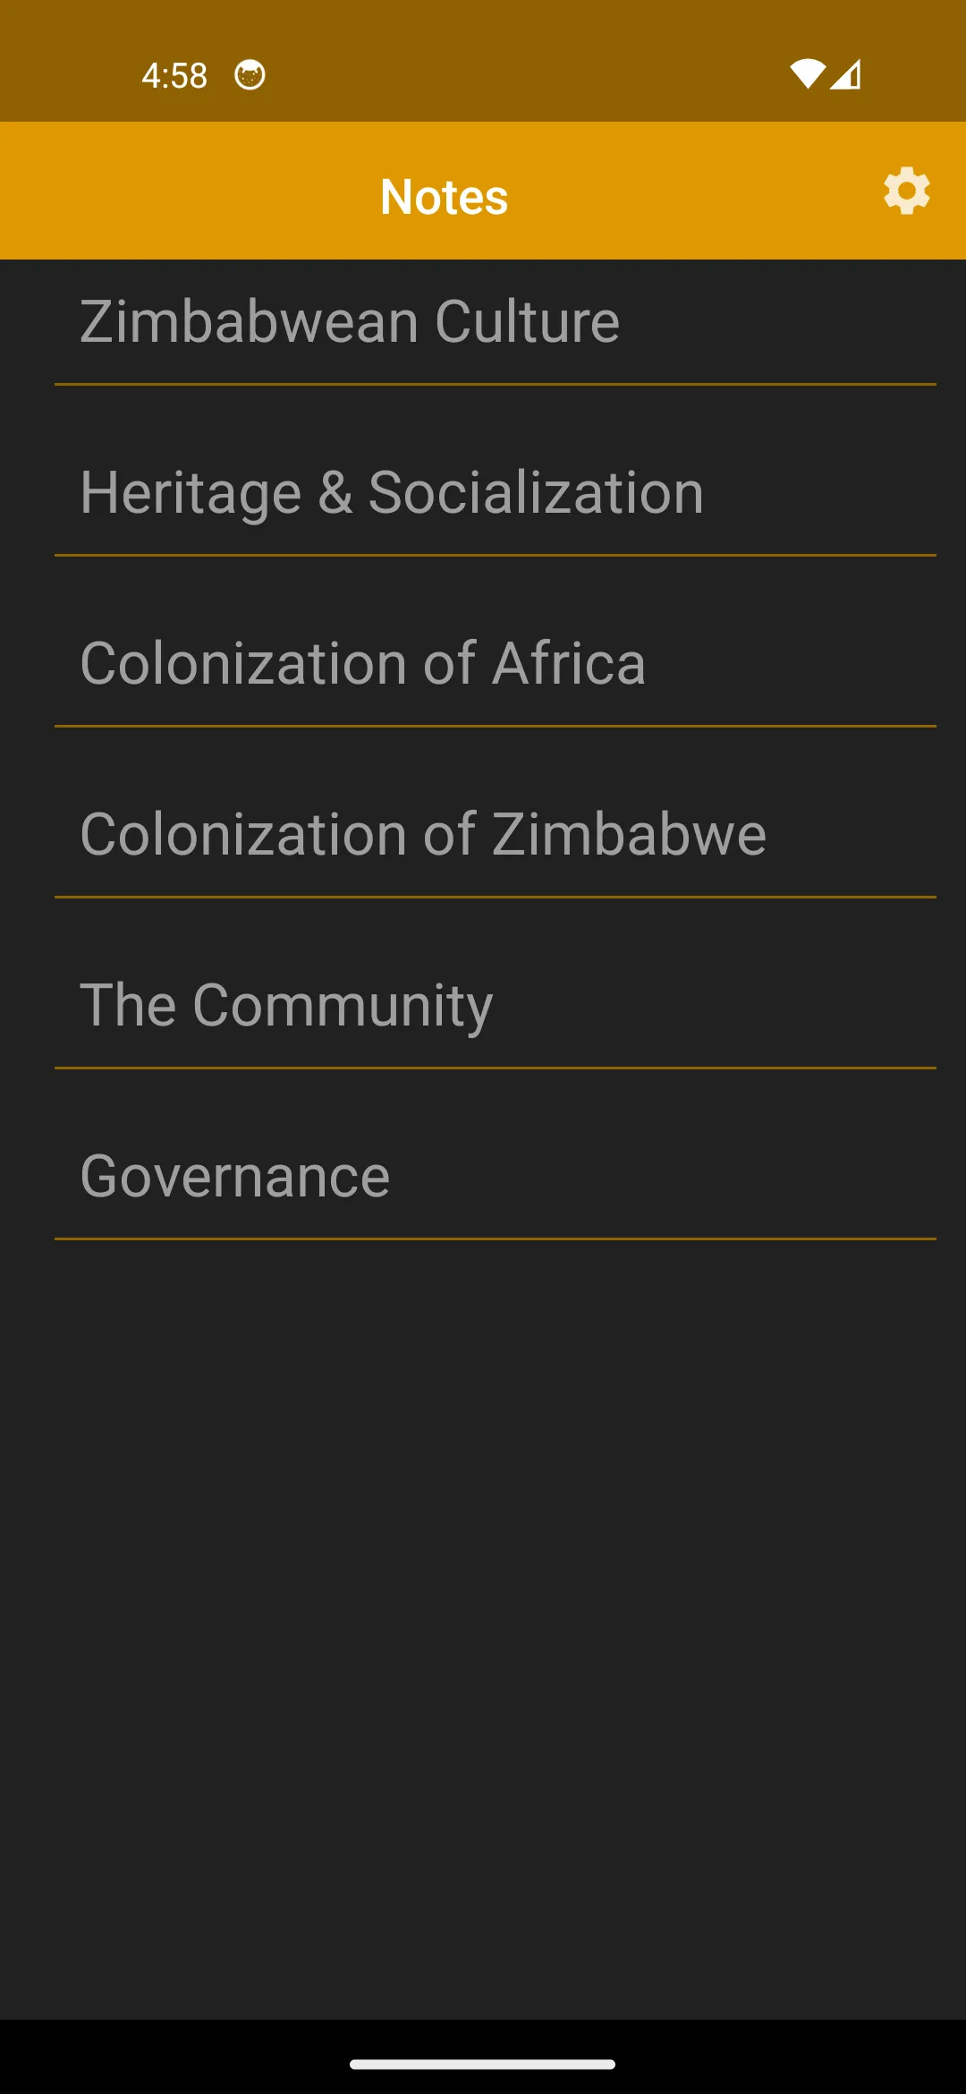Click the divider under Colonization of Zimbabwe

pyautogui.click(x=496, y=898)
